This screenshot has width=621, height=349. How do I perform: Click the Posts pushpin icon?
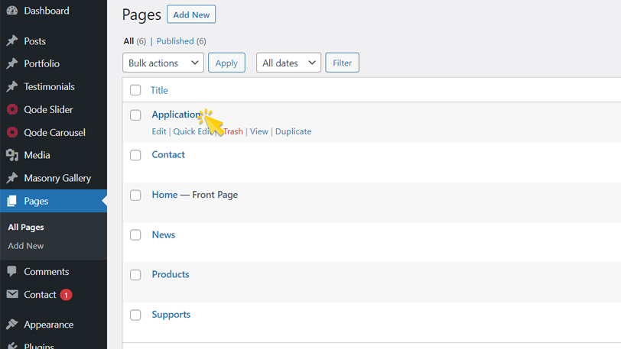pyautogui.click(x=11, y=41)
